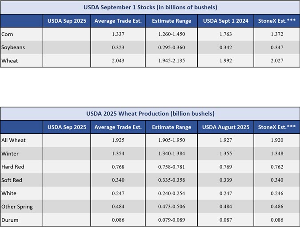
Task: Click 'Wheat' row label in Stocks table
Action: click(x=10, y=61)
